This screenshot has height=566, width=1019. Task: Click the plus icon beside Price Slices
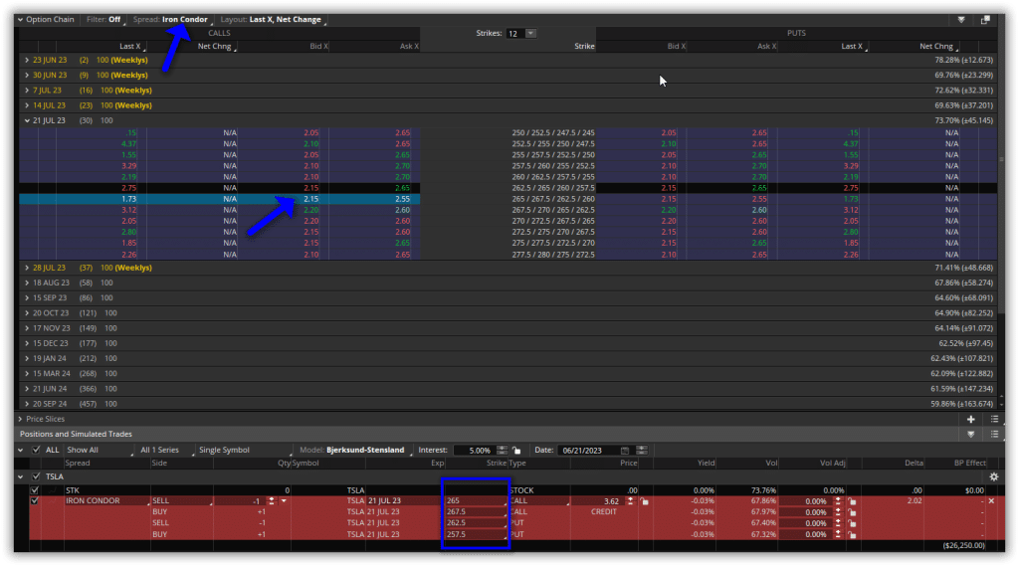click(x=970, y=420)
